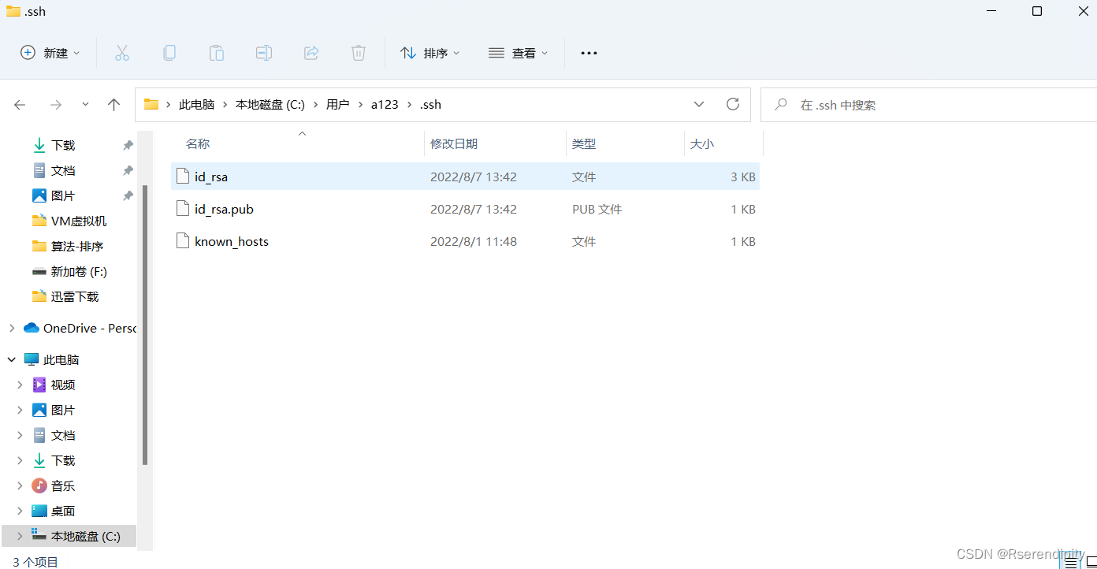Click the Paste clipboard icon
The height and width of the screenshot is (569, 1097).
click(217, 53)
